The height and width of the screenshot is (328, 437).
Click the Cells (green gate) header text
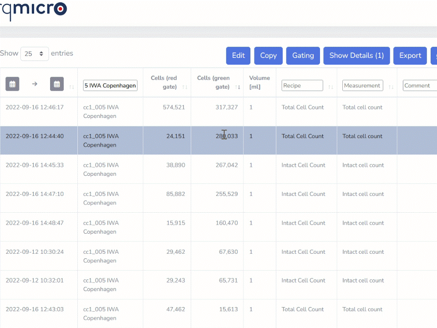click(213, 82)
